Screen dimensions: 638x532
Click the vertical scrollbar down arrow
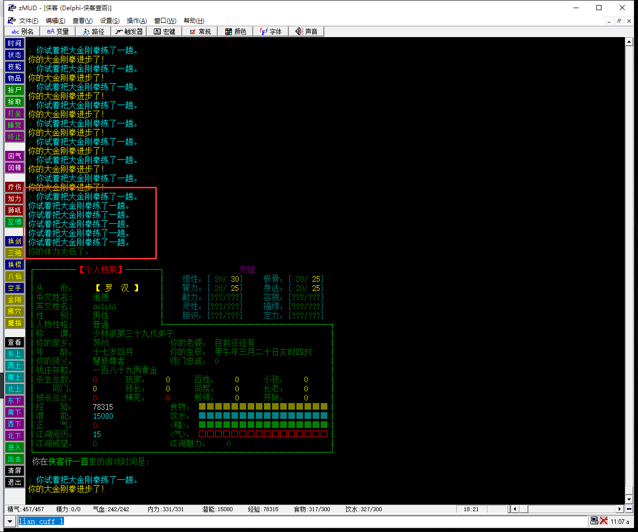(x=629, y=500)
